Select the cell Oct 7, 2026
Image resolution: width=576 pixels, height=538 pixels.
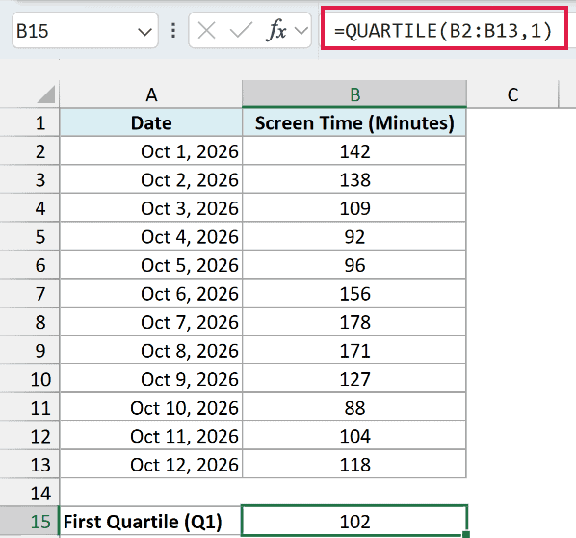click(151, 322)
